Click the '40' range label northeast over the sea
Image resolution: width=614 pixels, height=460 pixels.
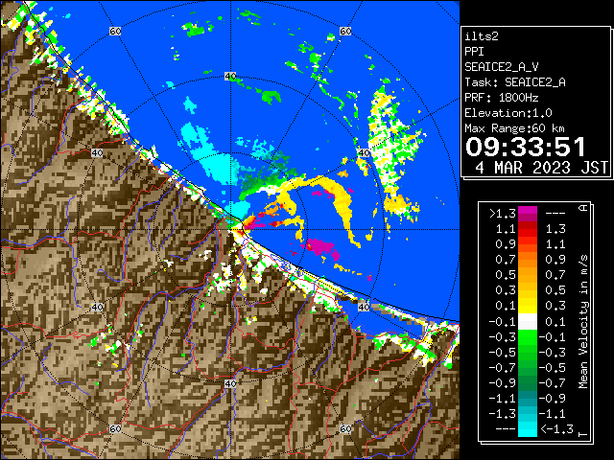365,152
